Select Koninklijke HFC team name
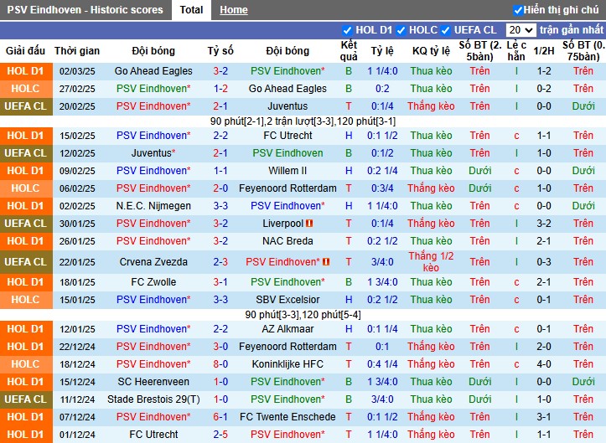 (287, 364)
